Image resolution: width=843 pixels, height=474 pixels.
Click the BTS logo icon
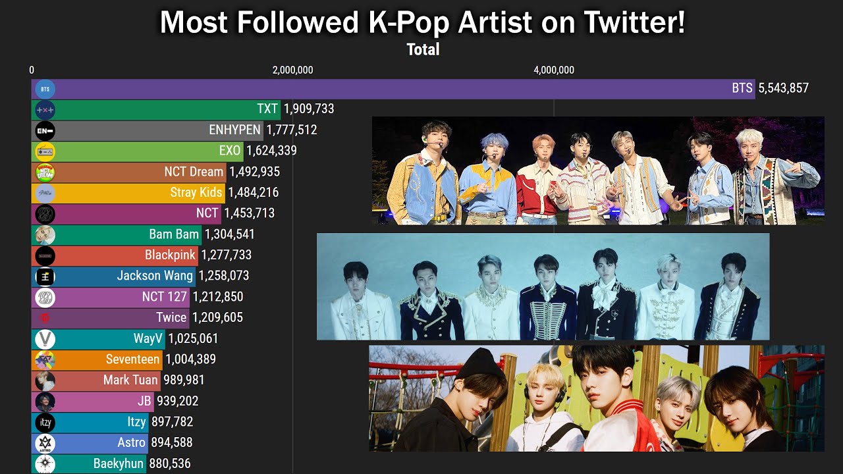45,89
